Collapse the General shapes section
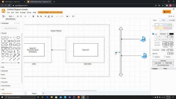176x99 pixels. click(x=4, y=33)
